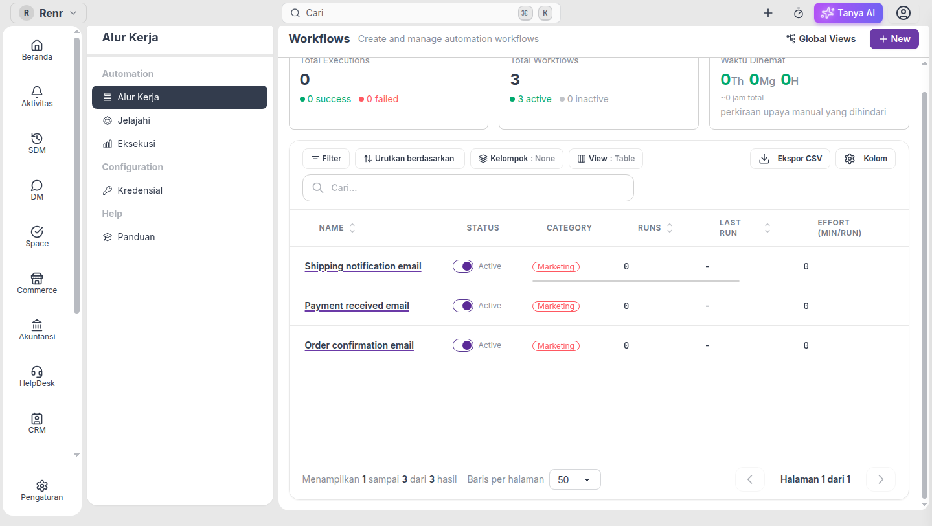Switch off Order confirmation email toggle
This screenshot has height=526, width=932.
pyautogui.click(x=463, y=345)
